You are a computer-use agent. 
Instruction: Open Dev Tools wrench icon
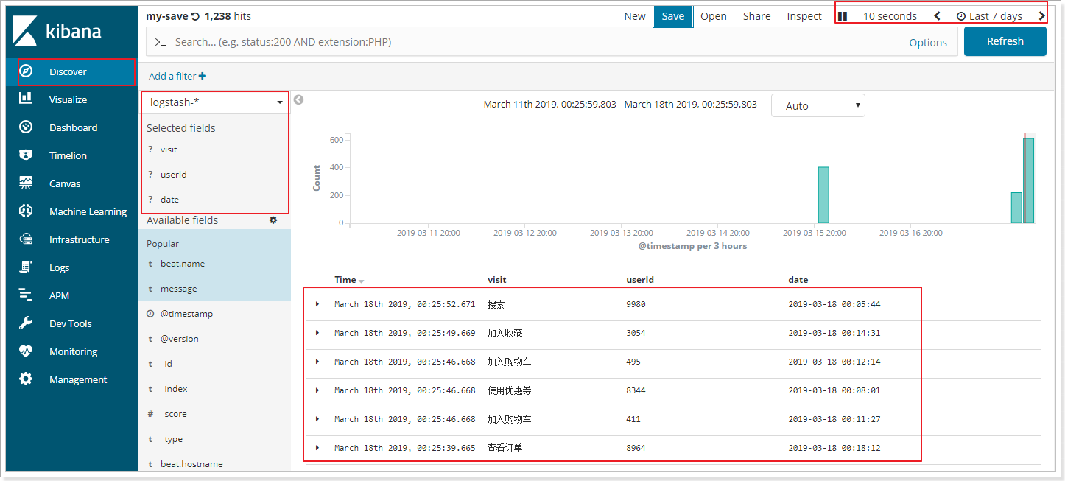(x=26, y=323)
